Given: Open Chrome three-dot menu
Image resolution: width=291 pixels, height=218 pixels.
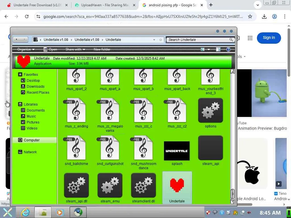Looking at the screenshot, I should pos(284,16).
